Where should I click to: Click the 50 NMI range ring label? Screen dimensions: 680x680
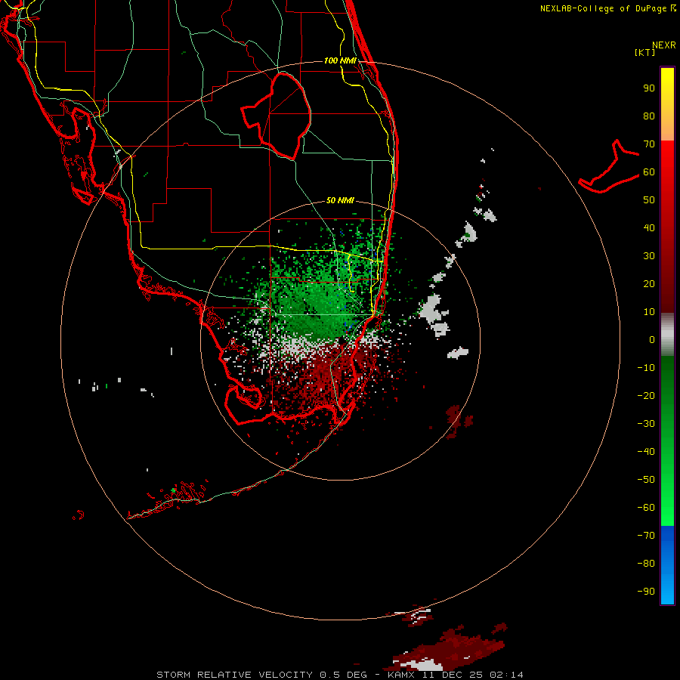(340, 200)
